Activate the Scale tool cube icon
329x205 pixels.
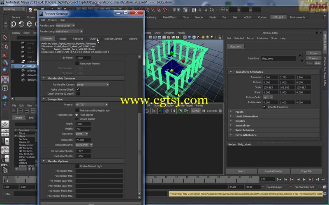(5, 80)
